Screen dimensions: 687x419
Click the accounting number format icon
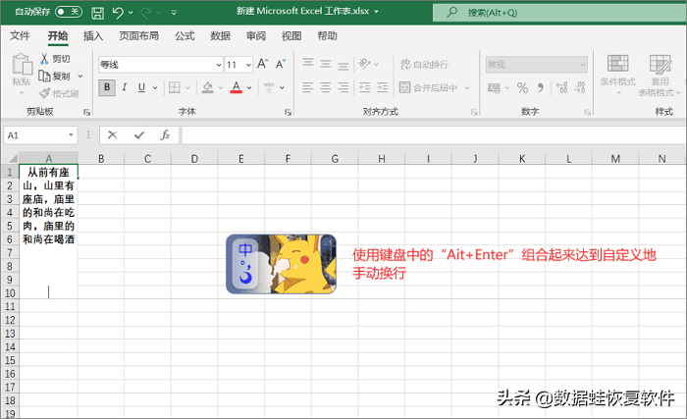click(494, 88)
